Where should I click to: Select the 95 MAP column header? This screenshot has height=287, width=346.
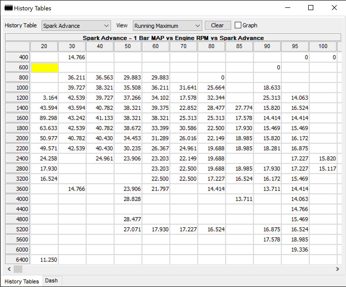295,46
